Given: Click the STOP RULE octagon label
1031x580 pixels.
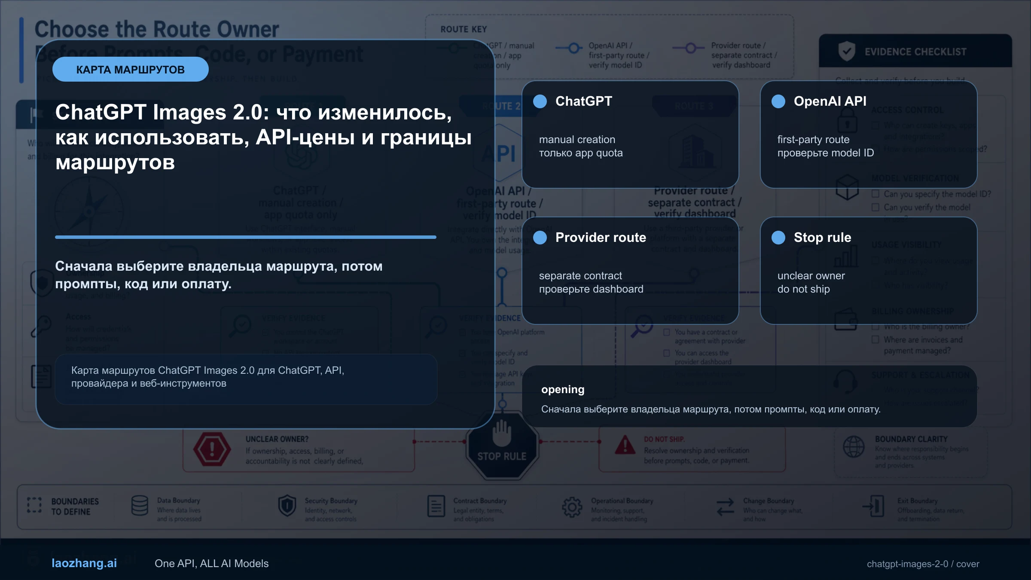Looking at the screenshot, I should (x=502, y=456).
